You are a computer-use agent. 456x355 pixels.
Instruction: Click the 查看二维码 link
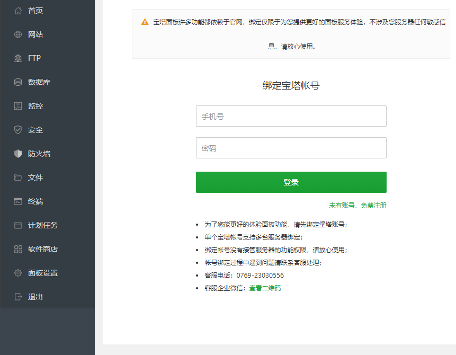point(265,288)
